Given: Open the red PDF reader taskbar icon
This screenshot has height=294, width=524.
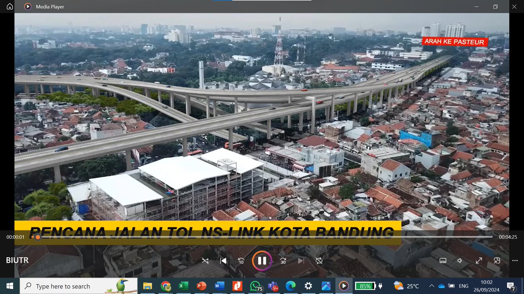Looking at the screenshot, I should tap(237, 286).
